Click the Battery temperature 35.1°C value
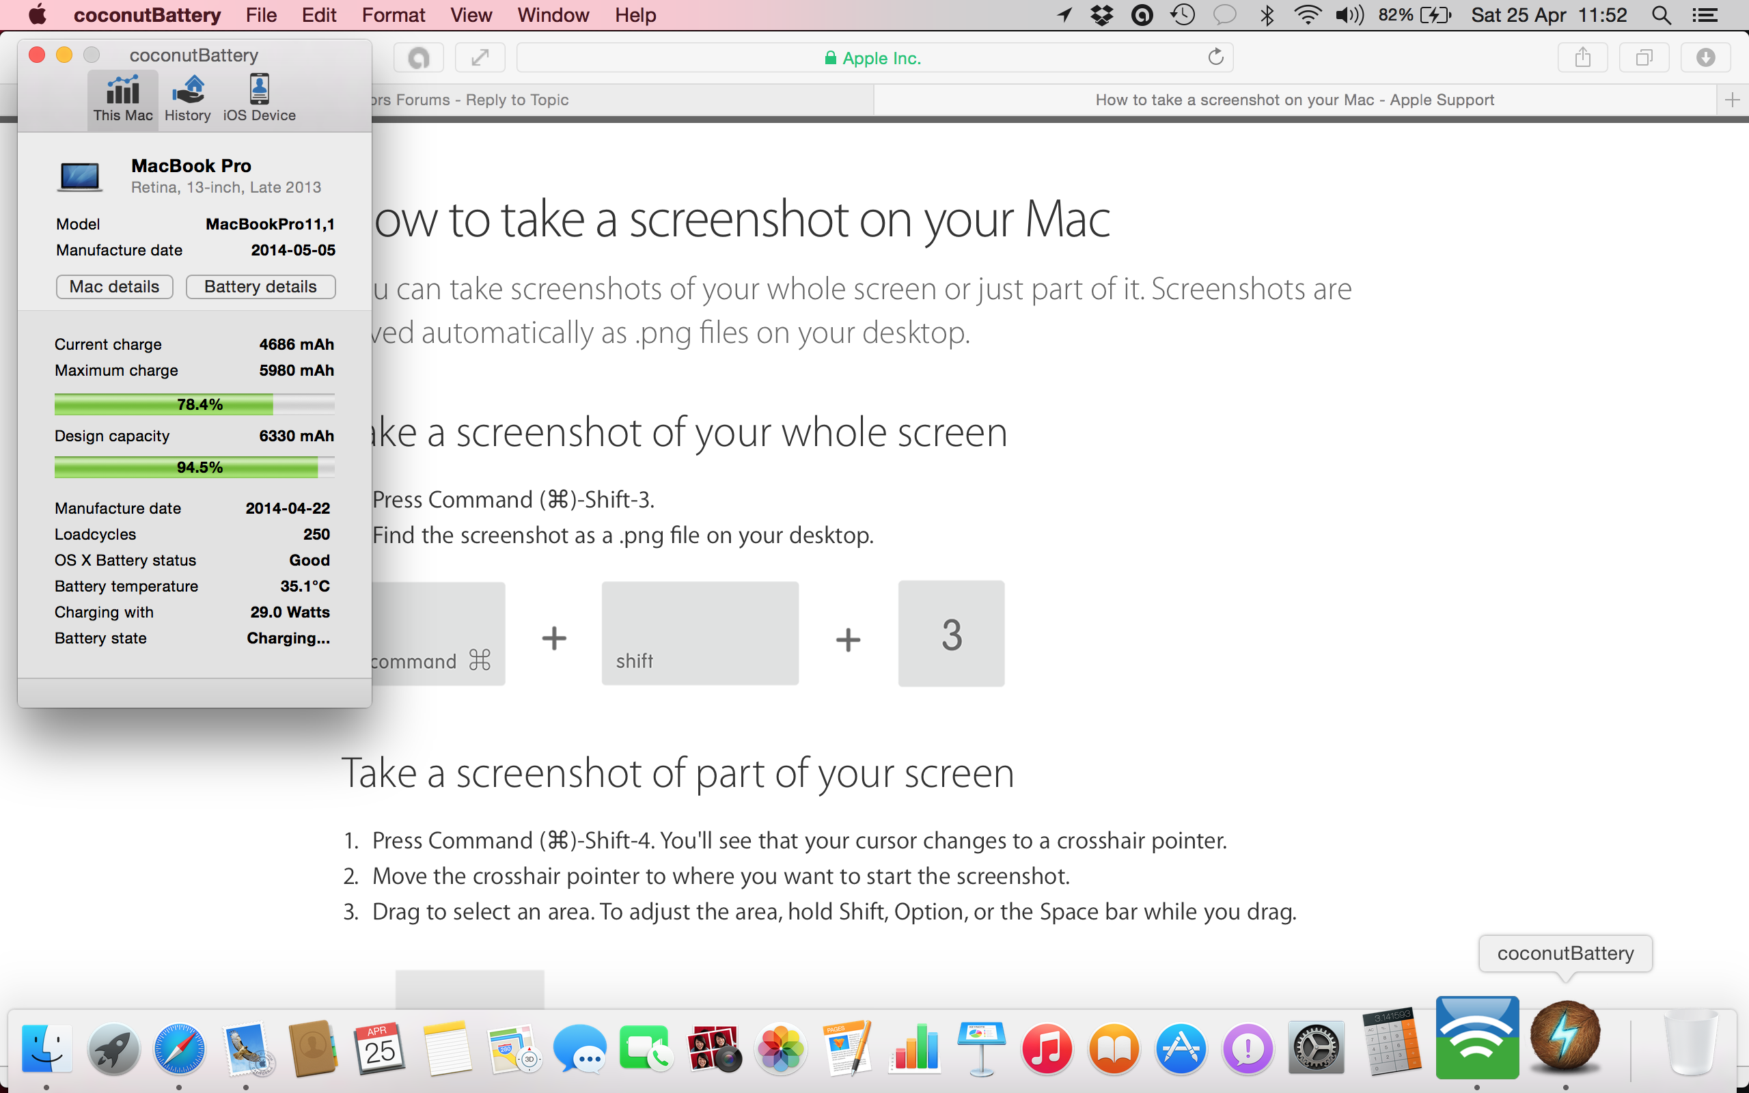 (305, 586)
